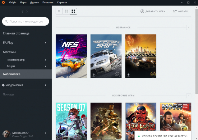This screenshot has height=140, width=198.
Task: Switch to small tile view
Action: click(x=59, y=11)
